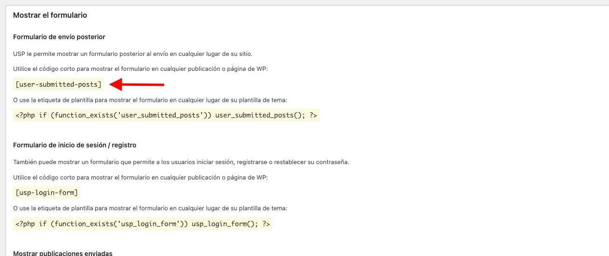Screen dimensions: 609x256
Task: Click the sentence starting 'También puede mostrar un formulario'
Action: click(181, 162)
